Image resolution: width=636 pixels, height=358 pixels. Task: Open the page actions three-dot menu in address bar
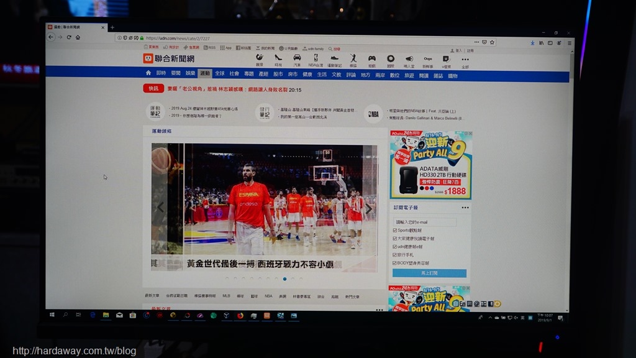pos(476,42)
